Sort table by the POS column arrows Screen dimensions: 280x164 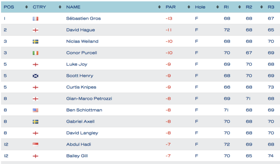click(27, 7)
